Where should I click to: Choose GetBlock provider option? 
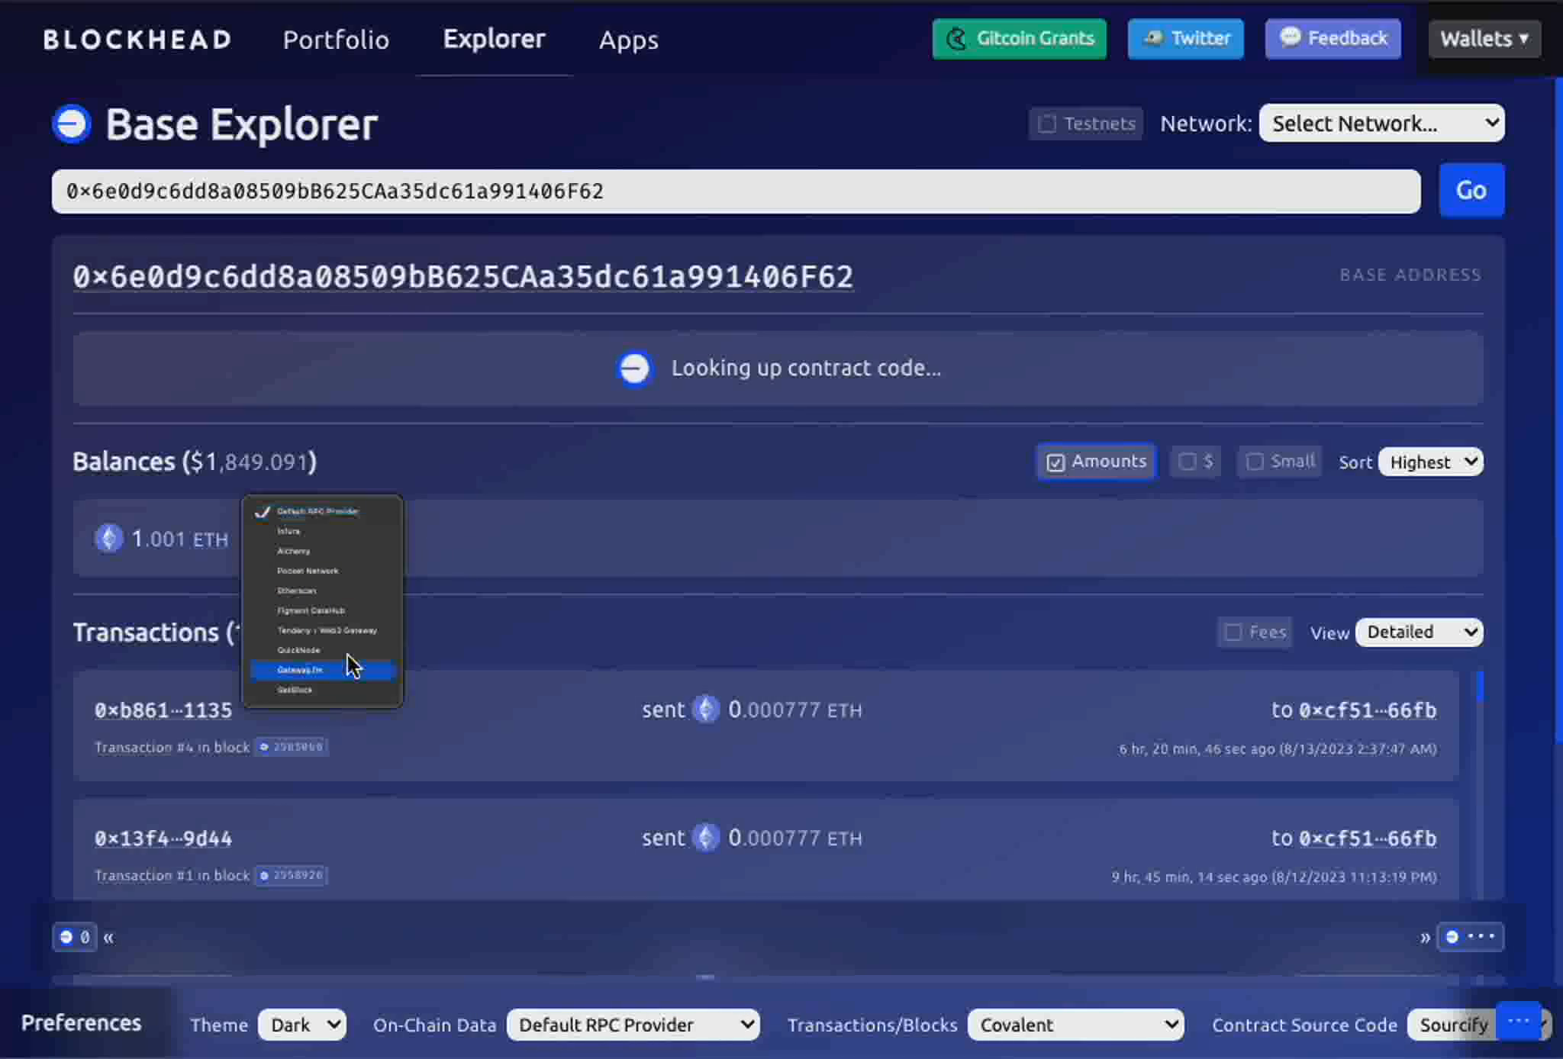(322, 690)
